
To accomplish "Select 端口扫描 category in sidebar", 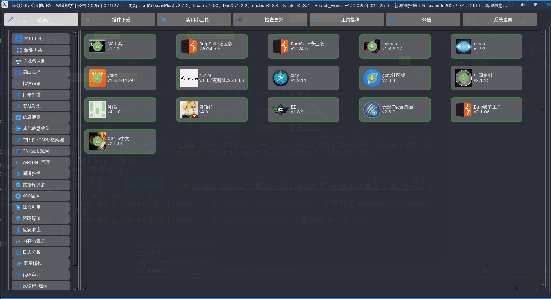I will pos(40,72).
